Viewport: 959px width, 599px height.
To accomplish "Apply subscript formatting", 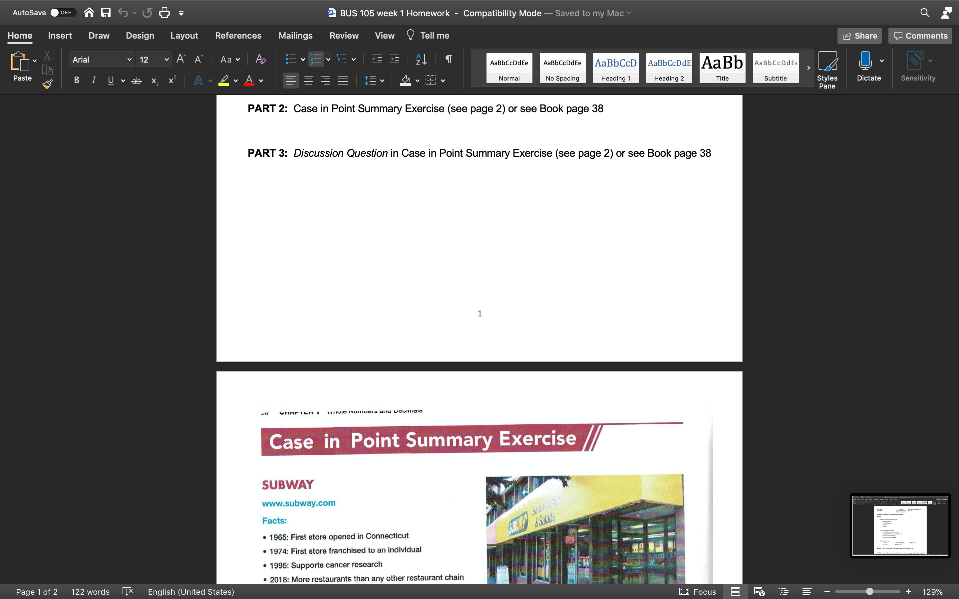I will (154, 81).
